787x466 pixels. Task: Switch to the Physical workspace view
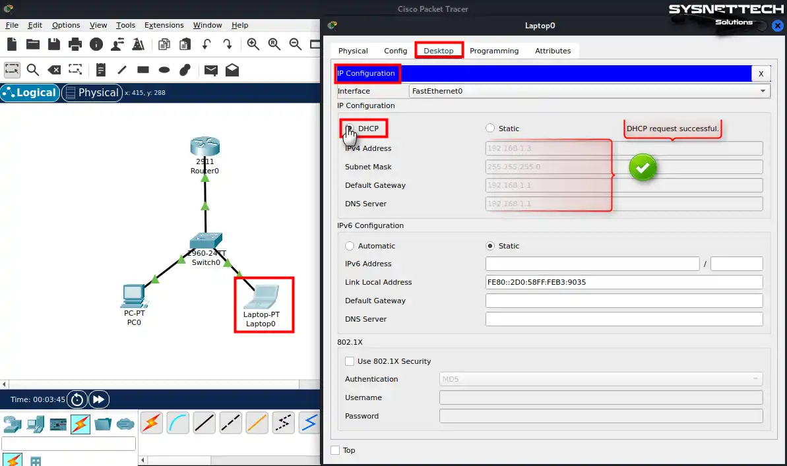pos(92,93)
